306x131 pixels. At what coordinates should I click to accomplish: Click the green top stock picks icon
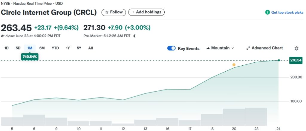[x=267, y=13]
